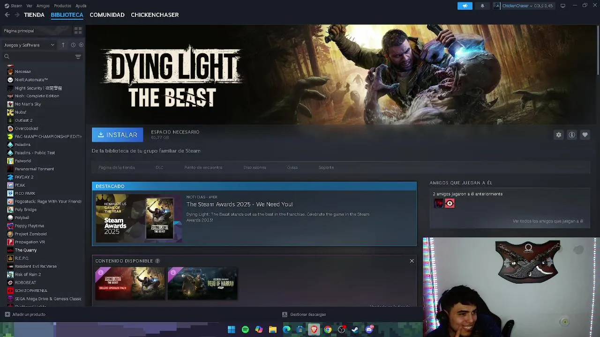The image size is (600, 337).
Task: Open Punto de encuentro tab
Action: pyautogui.click(x=203, y=168)
